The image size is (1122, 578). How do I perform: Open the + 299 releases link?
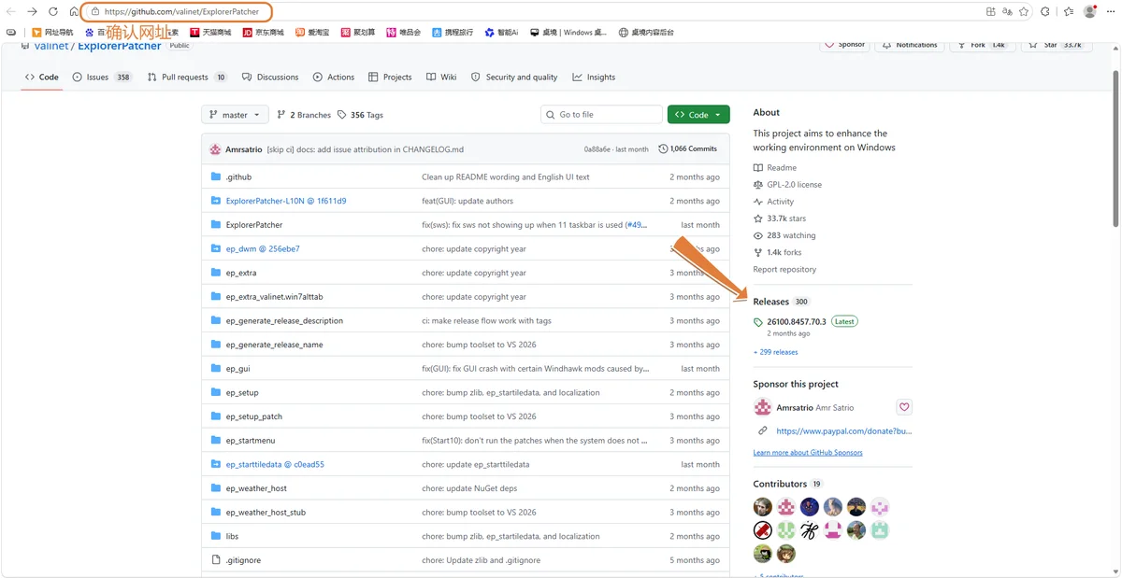pos(776,352)
